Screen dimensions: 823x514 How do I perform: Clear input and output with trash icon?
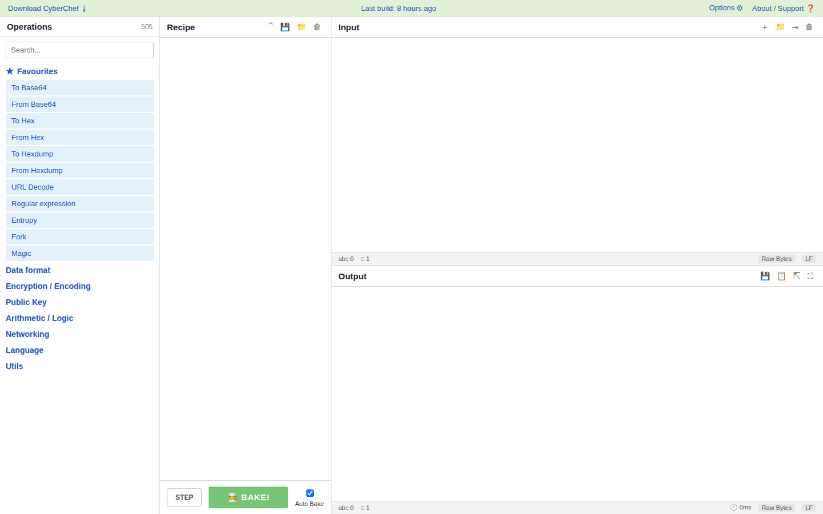[809, 27]
